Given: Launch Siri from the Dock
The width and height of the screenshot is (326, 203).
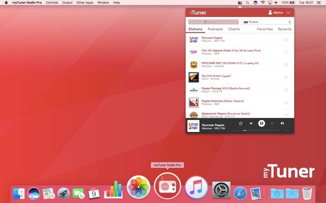Looking at the screenshot, I should (34, 194).
